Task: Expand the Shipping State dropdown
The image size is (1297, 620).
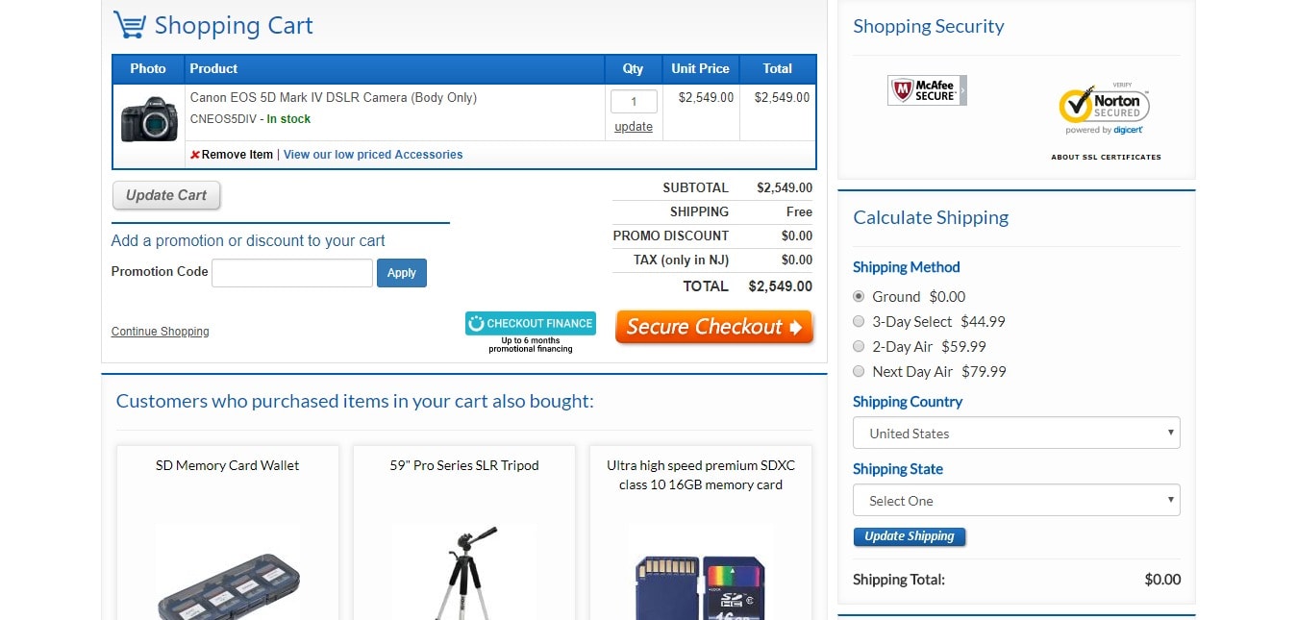Action: [x=1016, y=500]
